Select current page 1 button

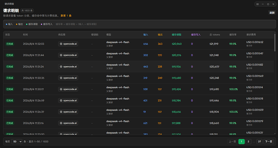pos(241,142)
